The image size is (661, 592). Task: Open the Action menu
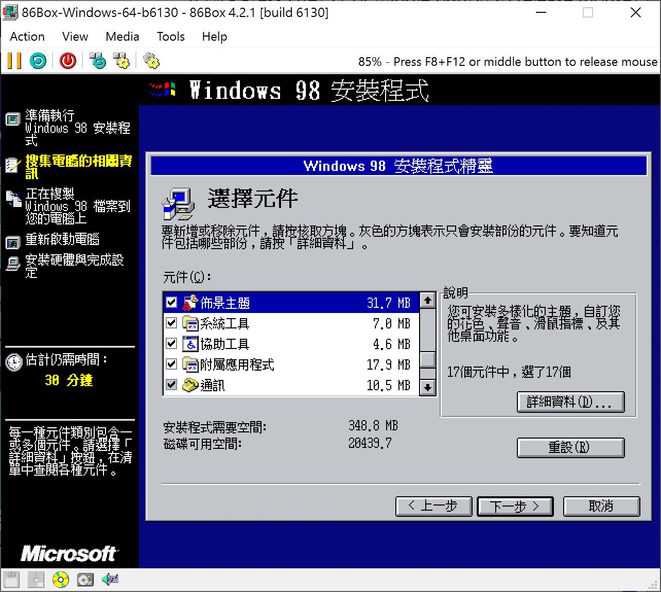click(27, 37)
